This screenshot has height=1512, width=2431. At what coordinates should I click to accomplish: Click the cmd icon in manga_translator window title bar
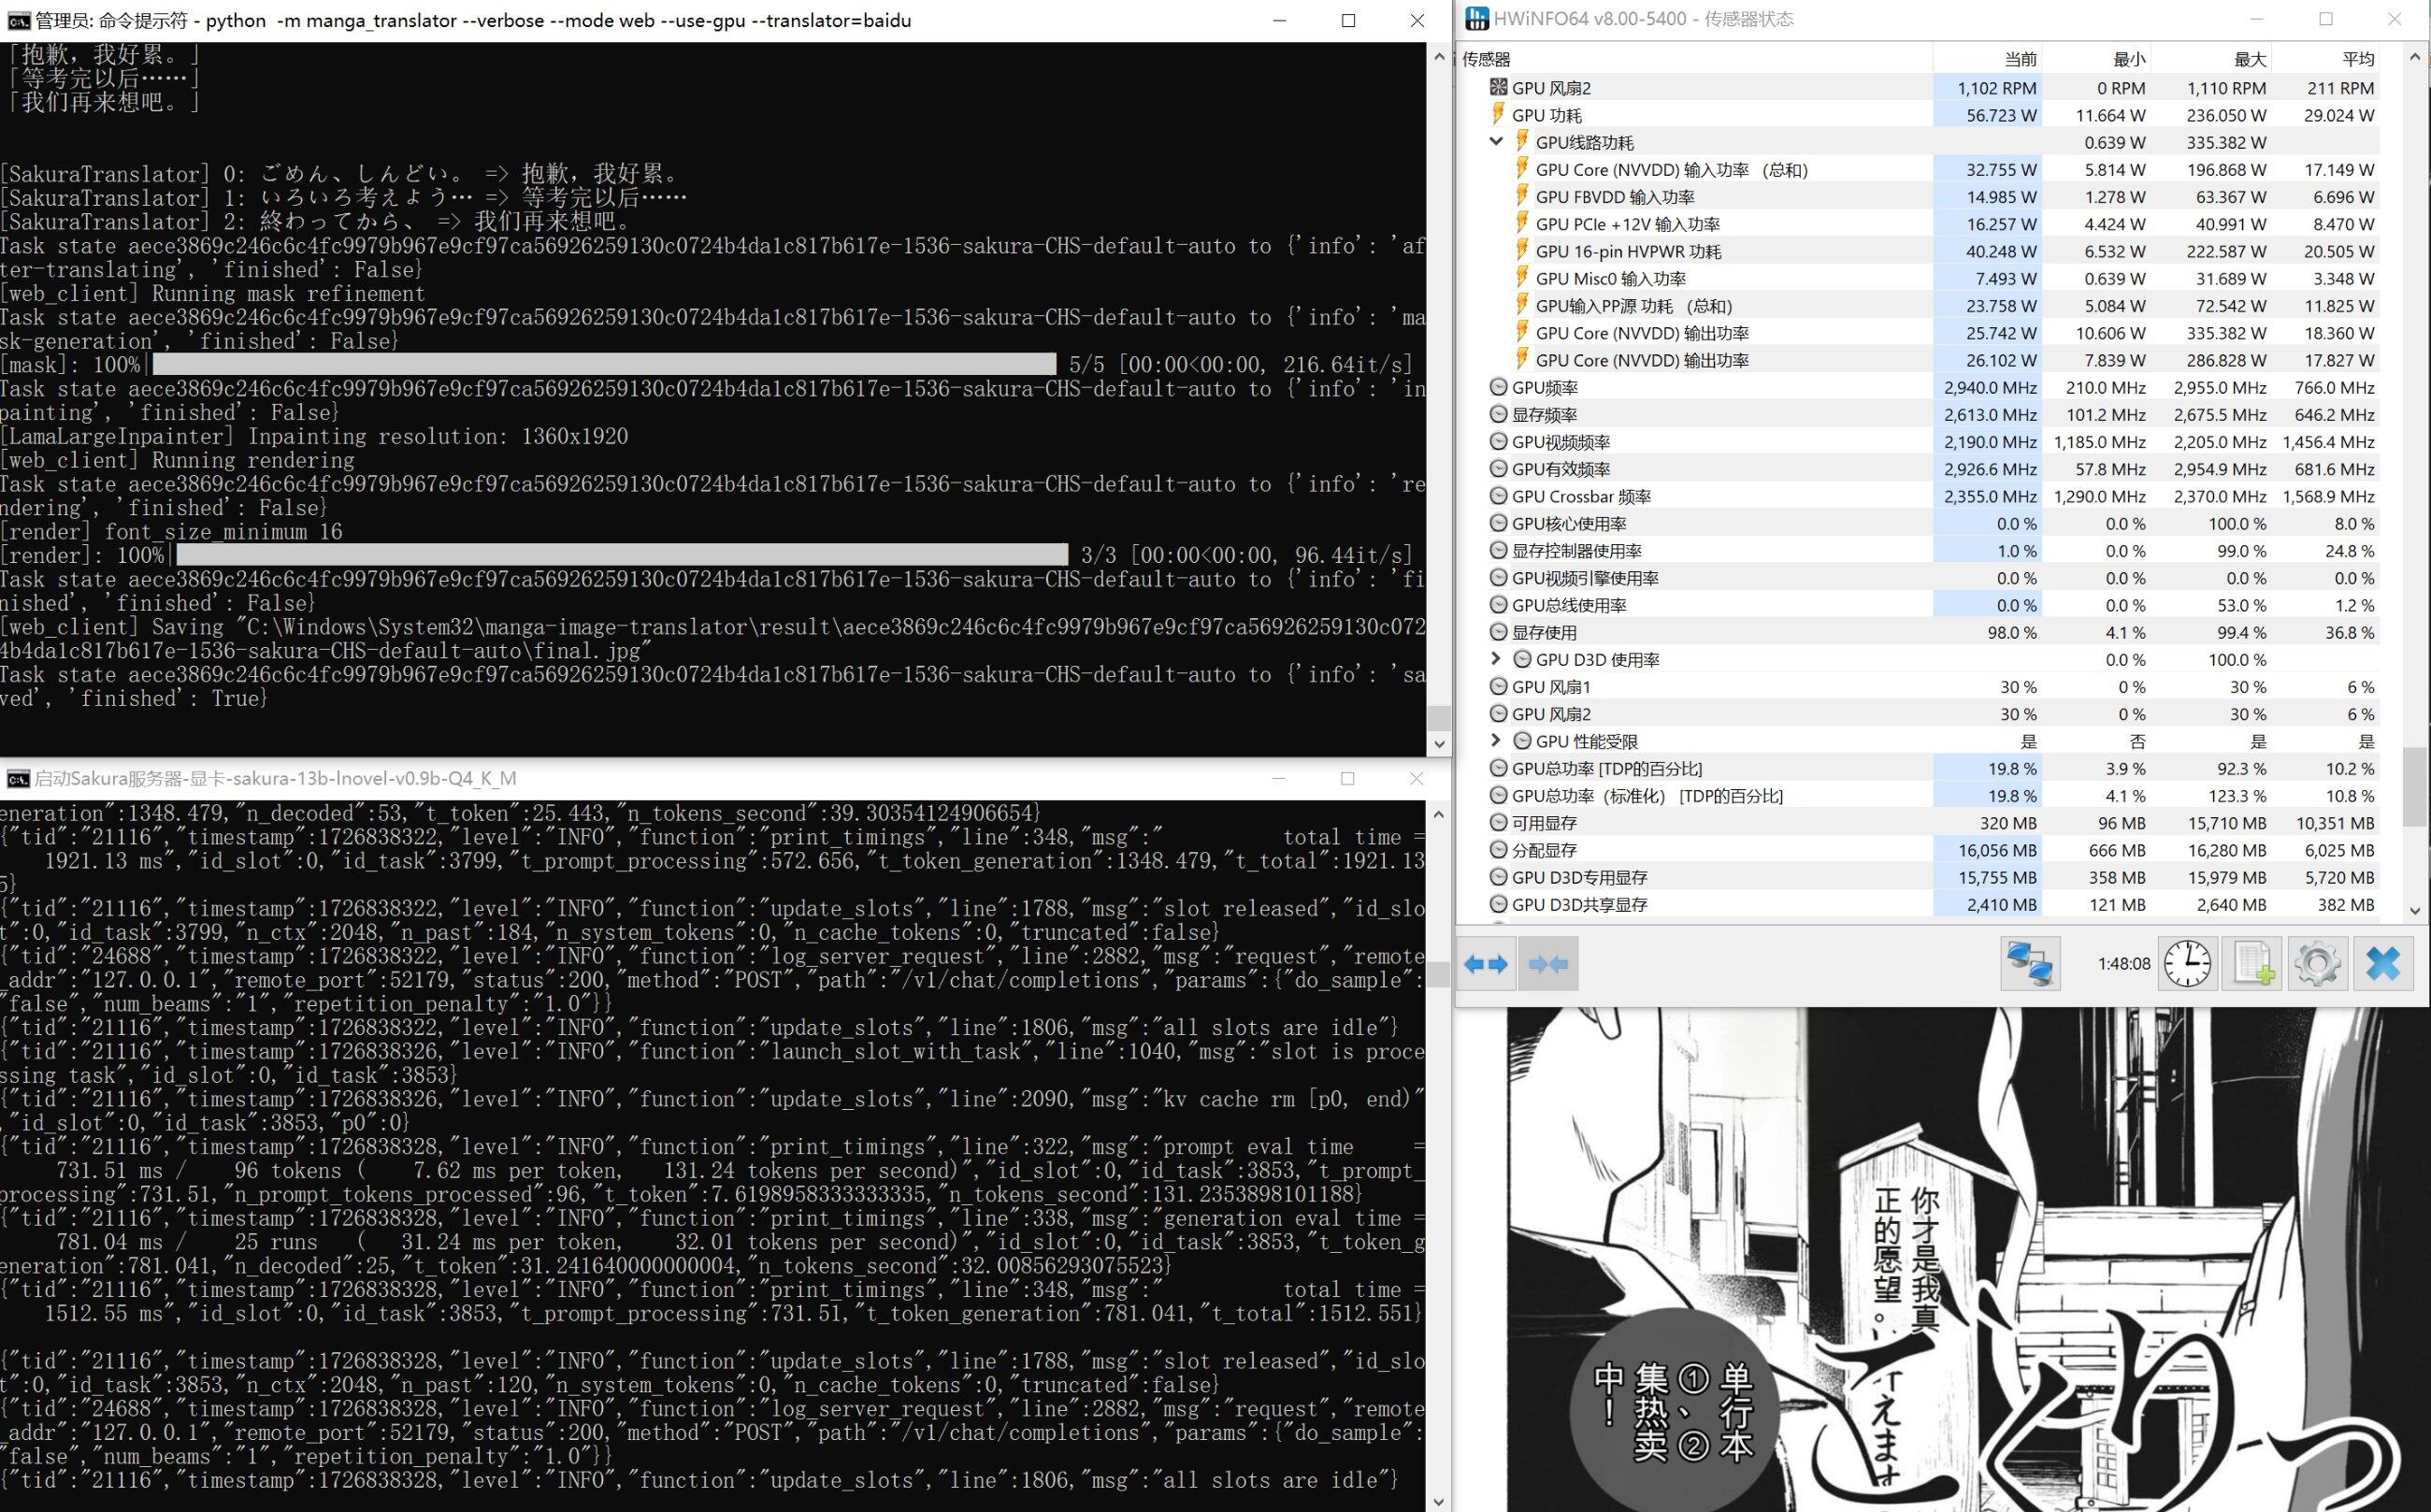point(17,20)
